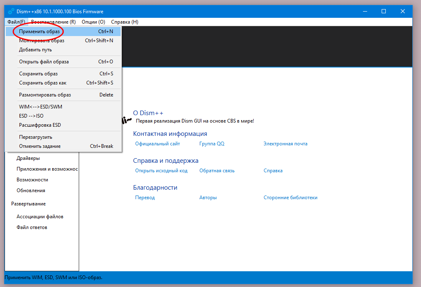Open the Перевод credits link
The width and height of the screenshot is (421, 287).
pos(145,198)
